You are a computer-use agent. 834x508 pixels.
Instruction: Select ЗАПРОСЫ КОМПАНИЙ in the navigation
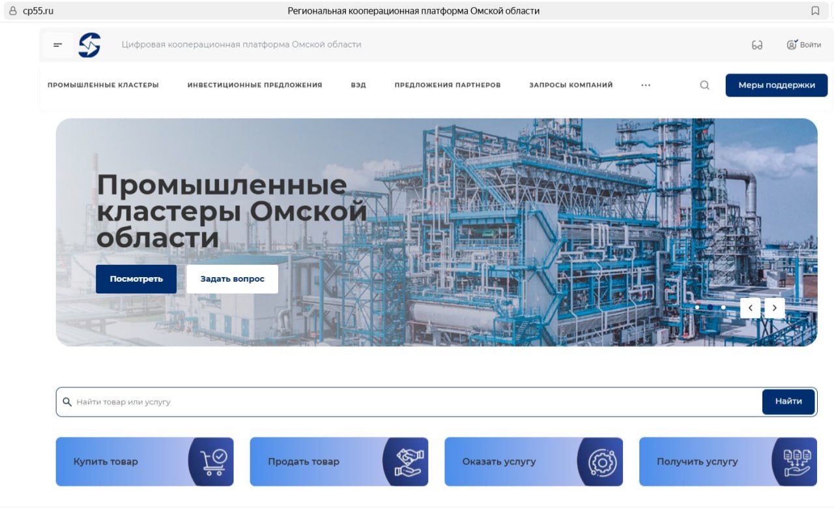(x=570, y=85)
